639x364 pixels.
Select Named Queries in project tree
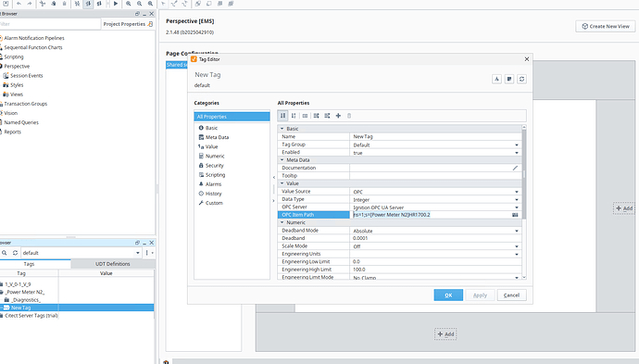click(x=21, y=122)
